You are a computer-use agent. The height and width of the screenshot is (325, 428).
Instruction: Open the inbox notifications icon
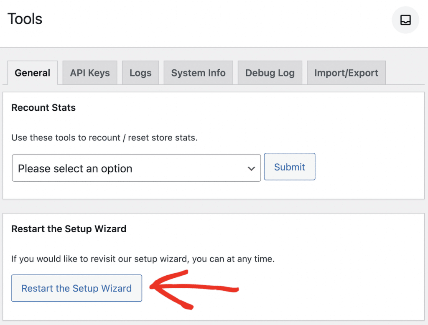tap(405, 20)
